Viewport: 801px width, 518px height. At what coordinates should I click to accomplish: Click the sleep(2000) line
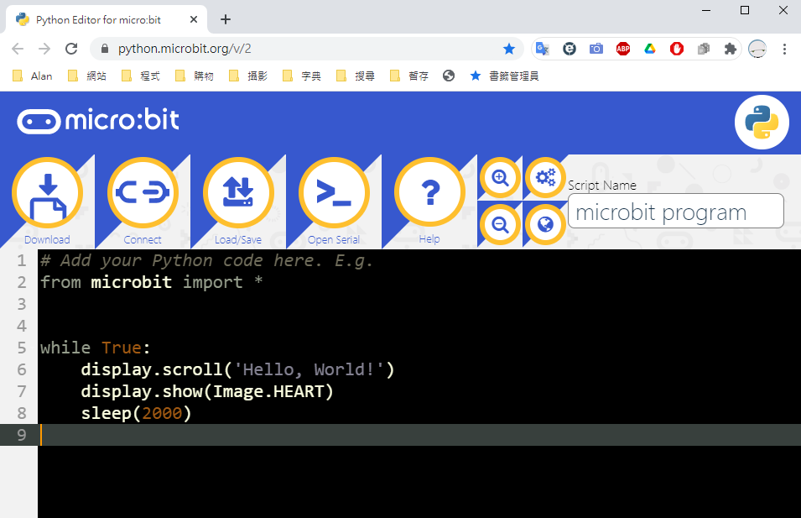click(x=136, y=413)
